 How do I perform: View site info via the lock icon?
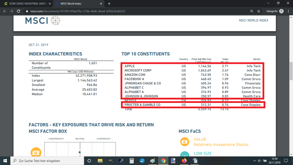point(27,11)
